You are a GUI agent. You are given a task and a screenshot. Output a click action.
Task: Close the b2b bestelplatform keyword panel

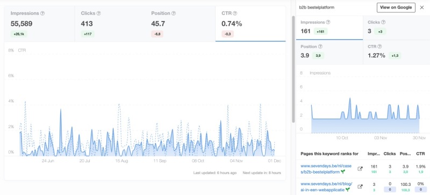coord(422,7)
